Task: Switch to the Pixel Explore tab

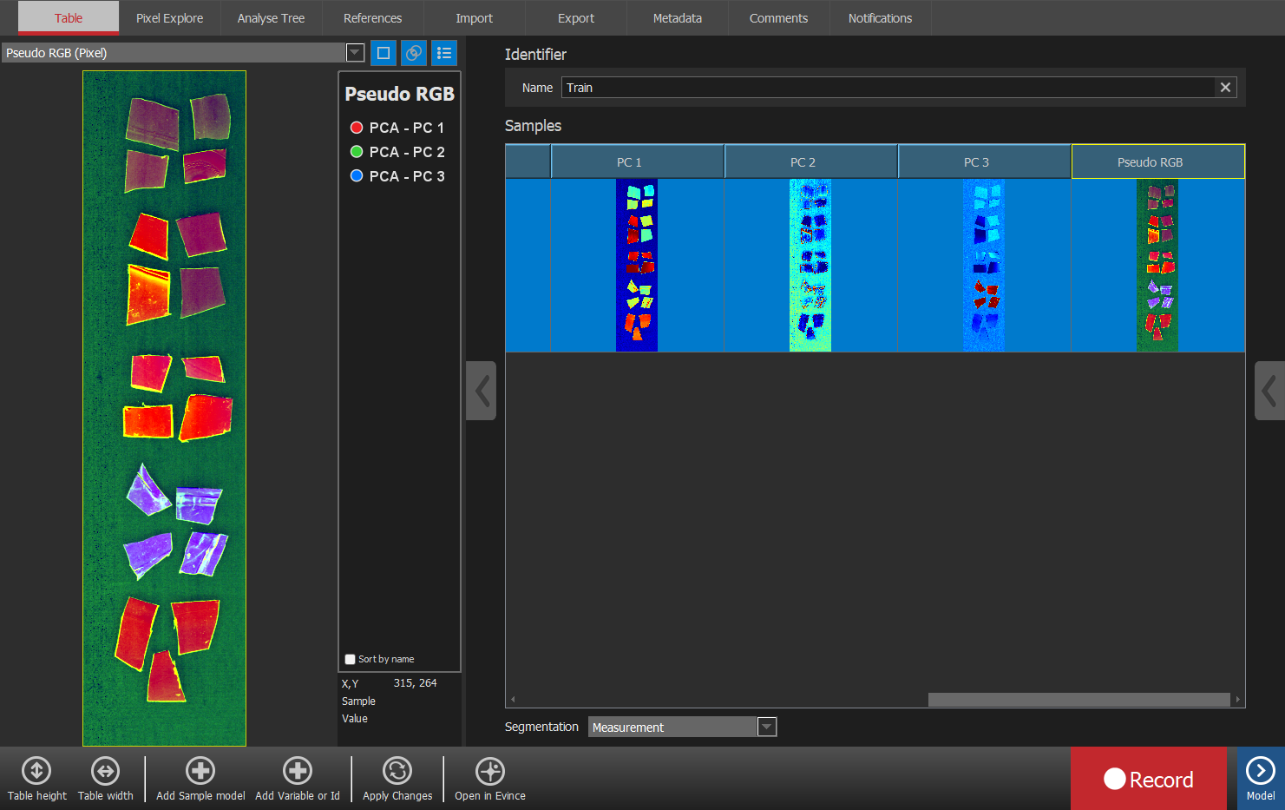Action: pos(169,18)
